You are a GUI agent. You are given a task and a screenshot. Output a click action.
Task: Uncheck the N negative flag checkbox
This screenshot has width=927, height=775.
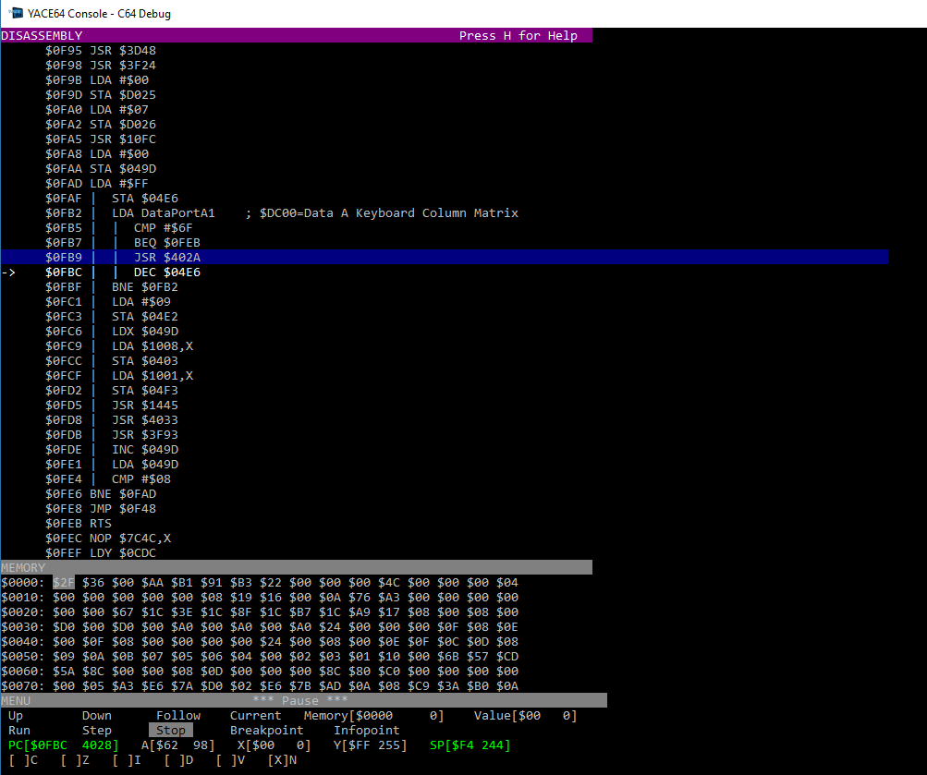coord(282,760)
